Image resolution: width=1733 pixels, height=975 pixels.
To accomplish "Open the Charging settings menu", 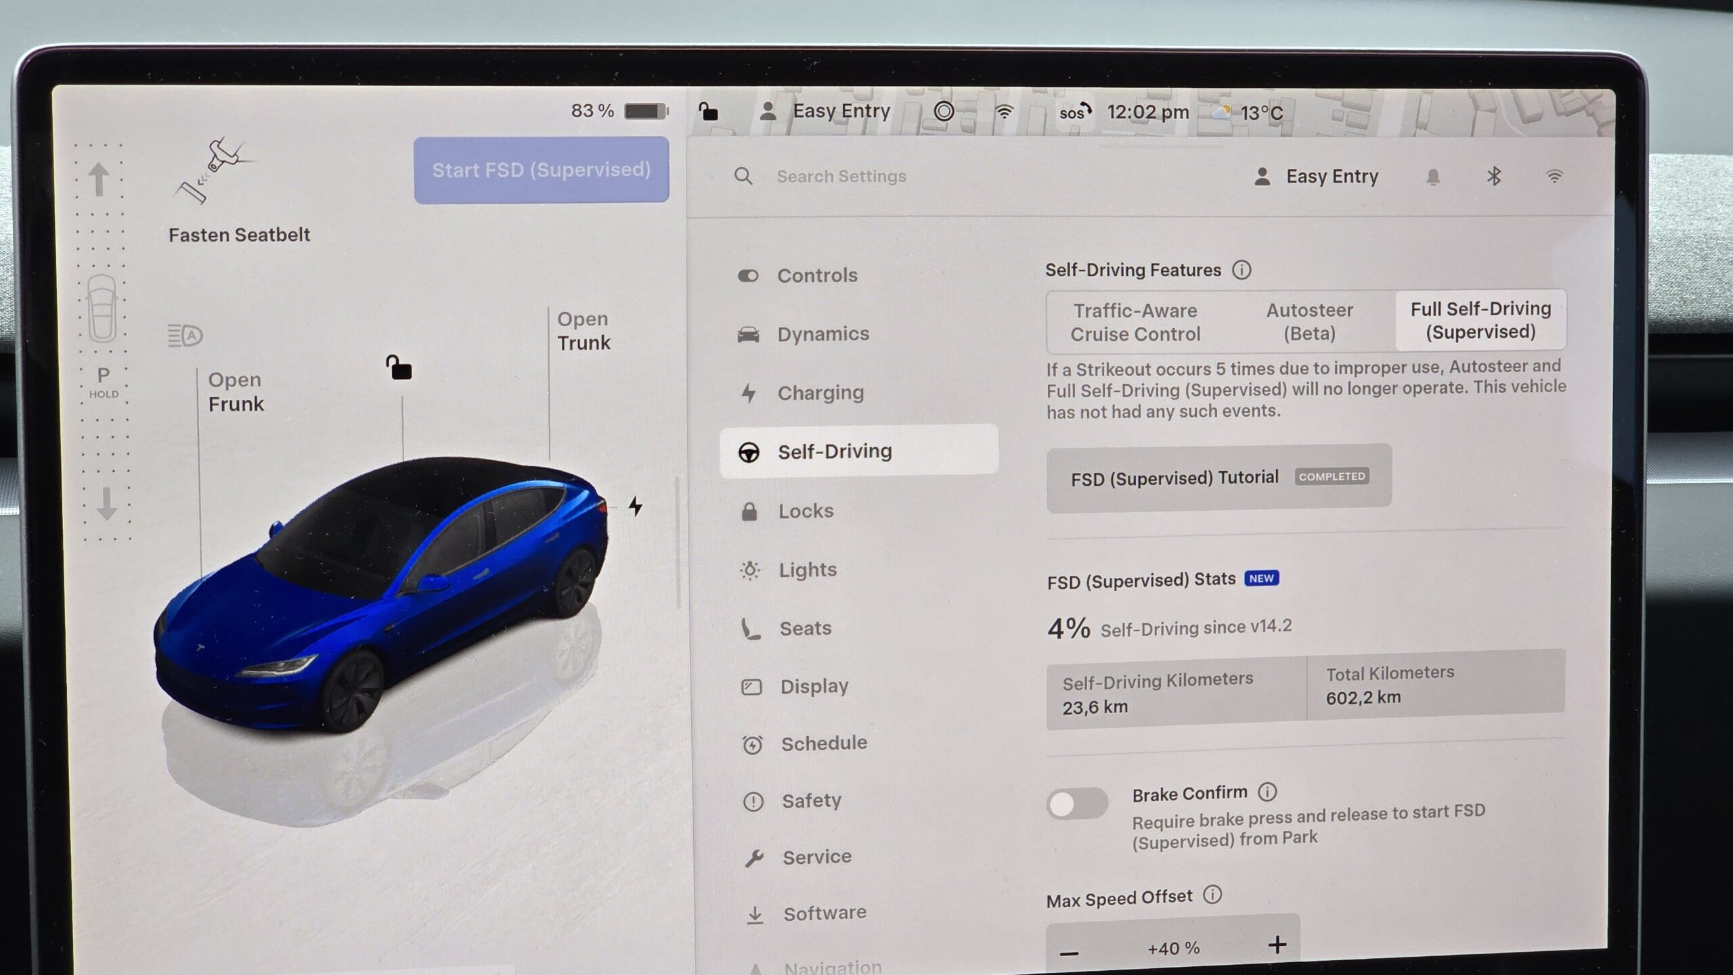I will [x=820, y=393].
